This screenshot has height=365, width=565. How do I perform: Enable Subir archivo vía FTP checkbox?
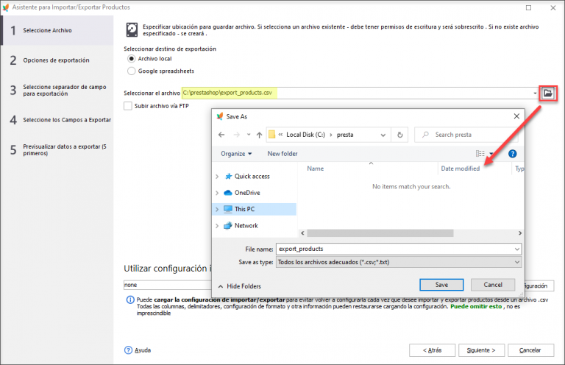(127, 106)
